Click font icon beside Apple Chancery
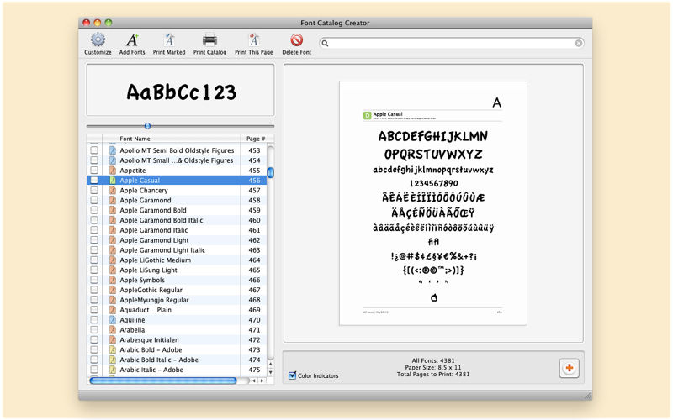Image resolution: width=673 pixels, height=420 pixels. [113, 191]
